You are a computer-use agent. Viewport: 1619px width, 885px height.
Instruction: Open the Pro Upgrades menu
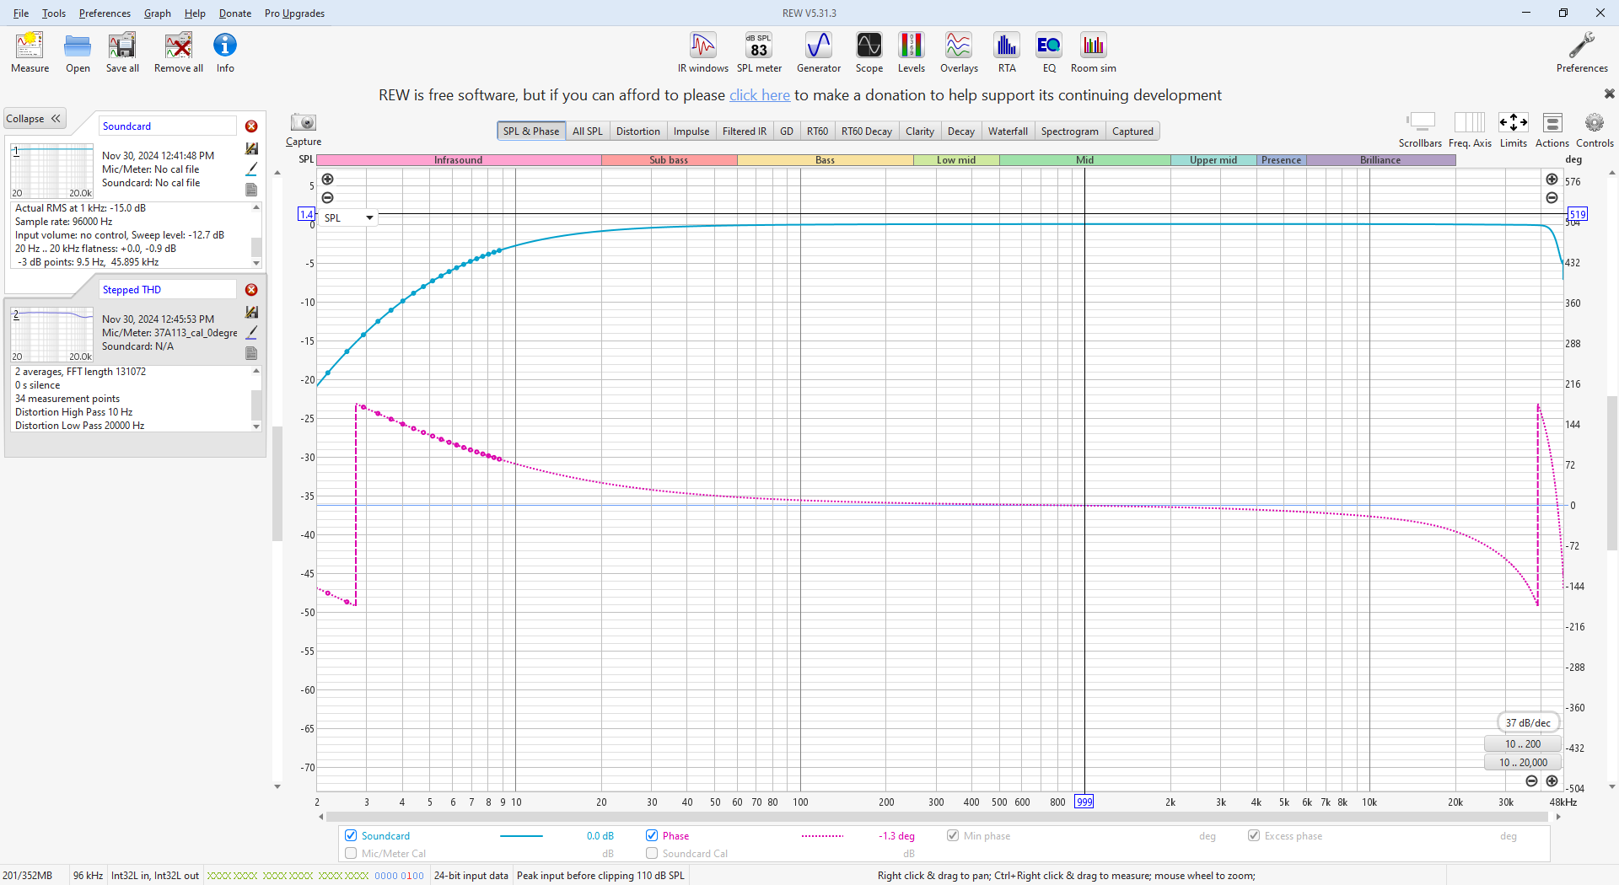294,13
